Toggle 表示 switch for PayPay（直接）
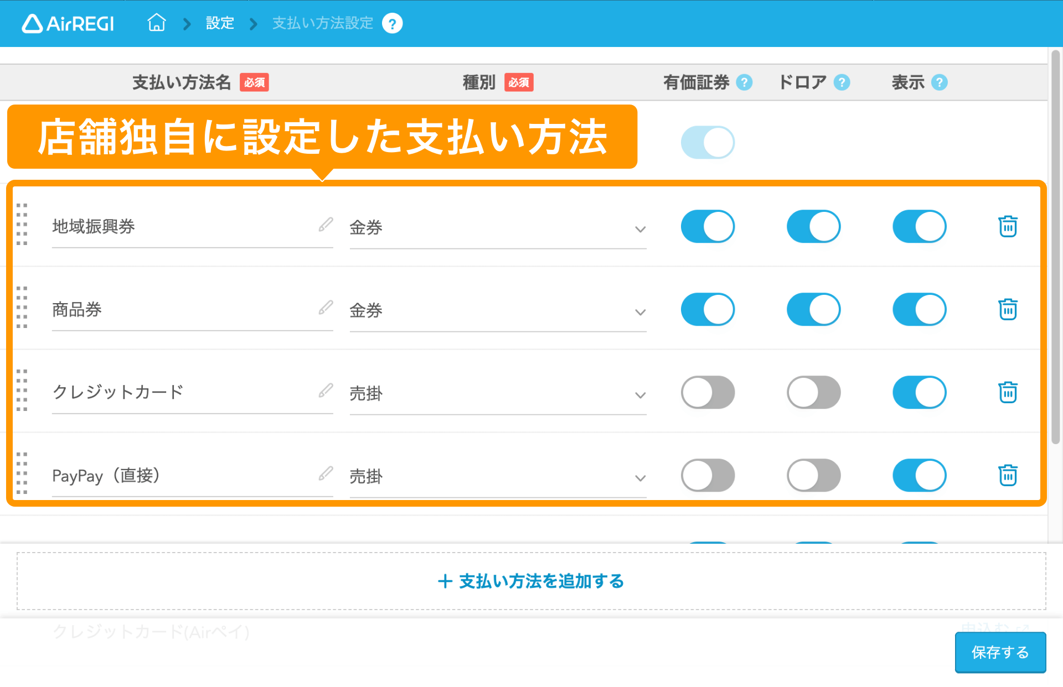1063x687 pixels. (920, 475)
